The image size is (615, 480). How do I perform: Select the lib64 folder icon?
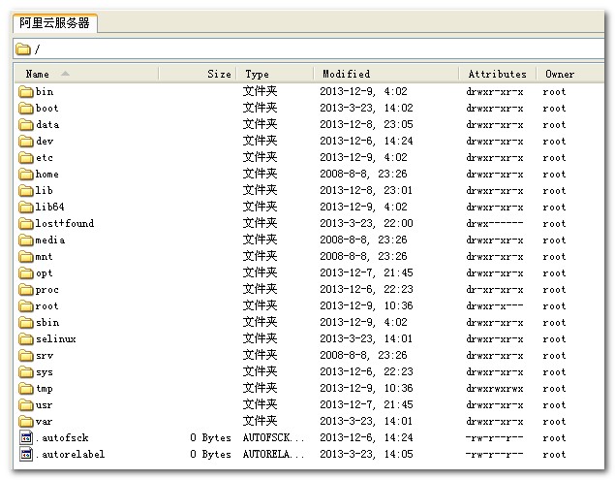point(26,207)
